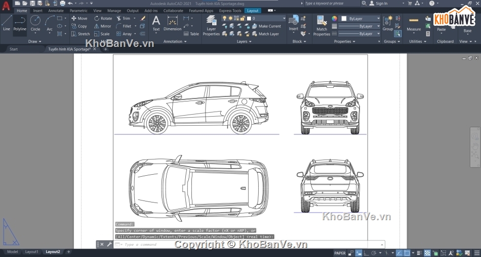
Task: Toggle the PAPER space button
Action: [340, 253]
